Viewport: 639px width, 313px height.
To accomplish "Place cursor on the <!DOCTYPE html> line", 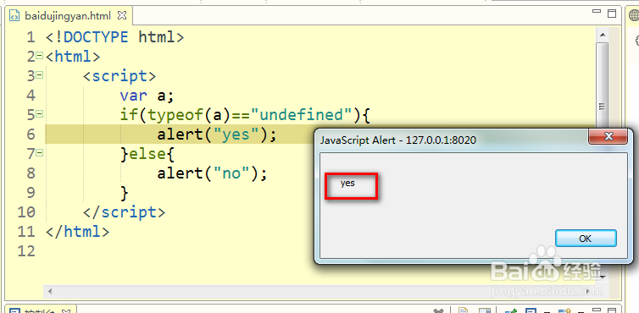I will [115, 37].
